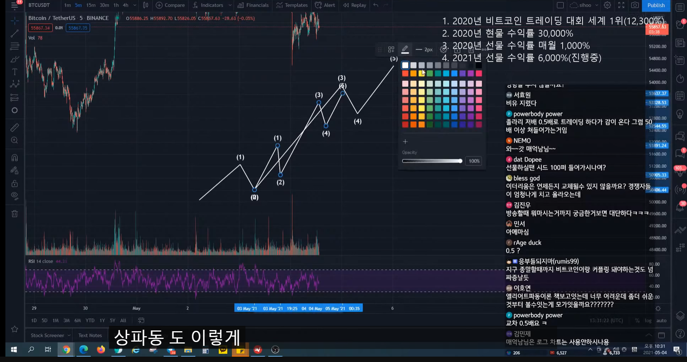This screenshot has width=687, height=362.
Task: Toggle auto scale
Action: [661, 320]
